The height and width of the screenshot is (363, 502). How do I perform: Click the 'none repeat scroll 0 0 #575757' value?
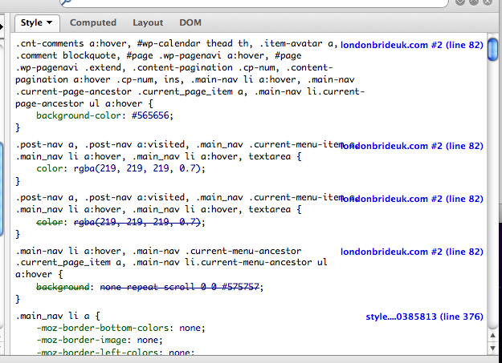[179, 287]
